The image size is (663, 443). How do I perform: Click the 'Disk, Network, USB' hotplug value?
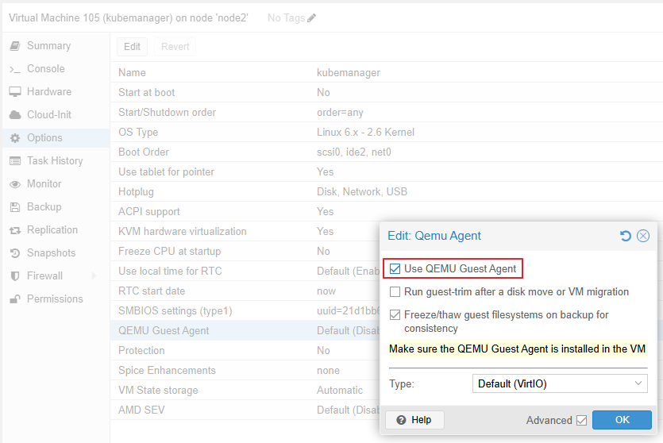(x=362, y=191)
